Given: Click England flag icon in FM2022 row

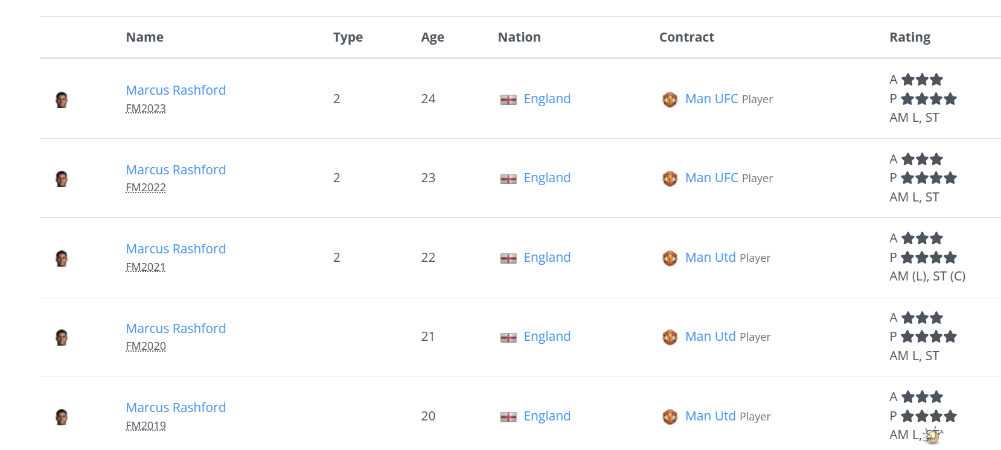Looking at the screenshot, I should pyautogui.click(x=508, y=179).
